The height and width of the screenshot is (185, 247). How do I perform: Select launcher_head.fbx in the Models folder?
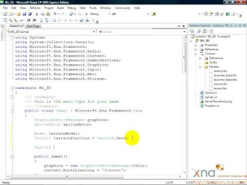click(225, 80)
